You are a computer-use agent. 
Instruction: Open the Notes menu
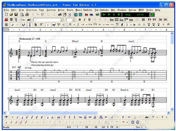(x=61, y=10)
